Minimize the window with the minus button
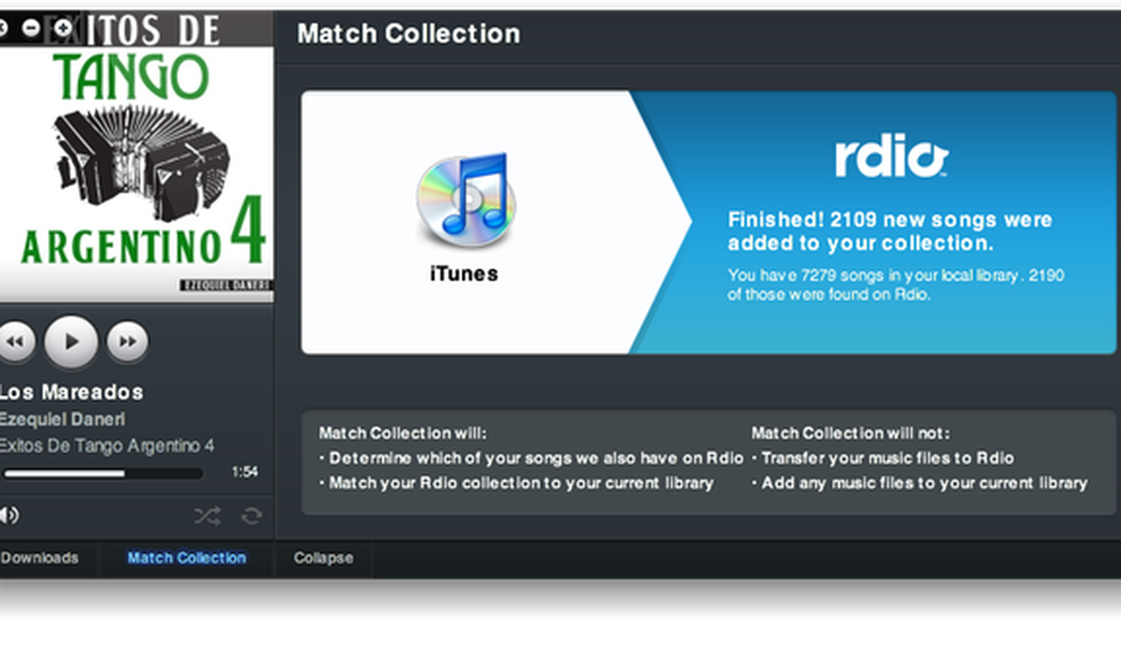The height and width of the screenshot is (671, 1121). [x=31, y=29]
